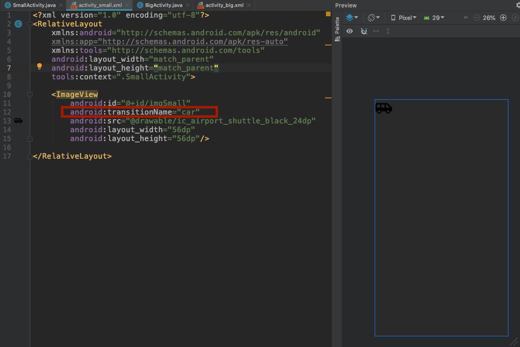Click the XML version declaration line
Screen dimensions: 520x347
[121, 15]
